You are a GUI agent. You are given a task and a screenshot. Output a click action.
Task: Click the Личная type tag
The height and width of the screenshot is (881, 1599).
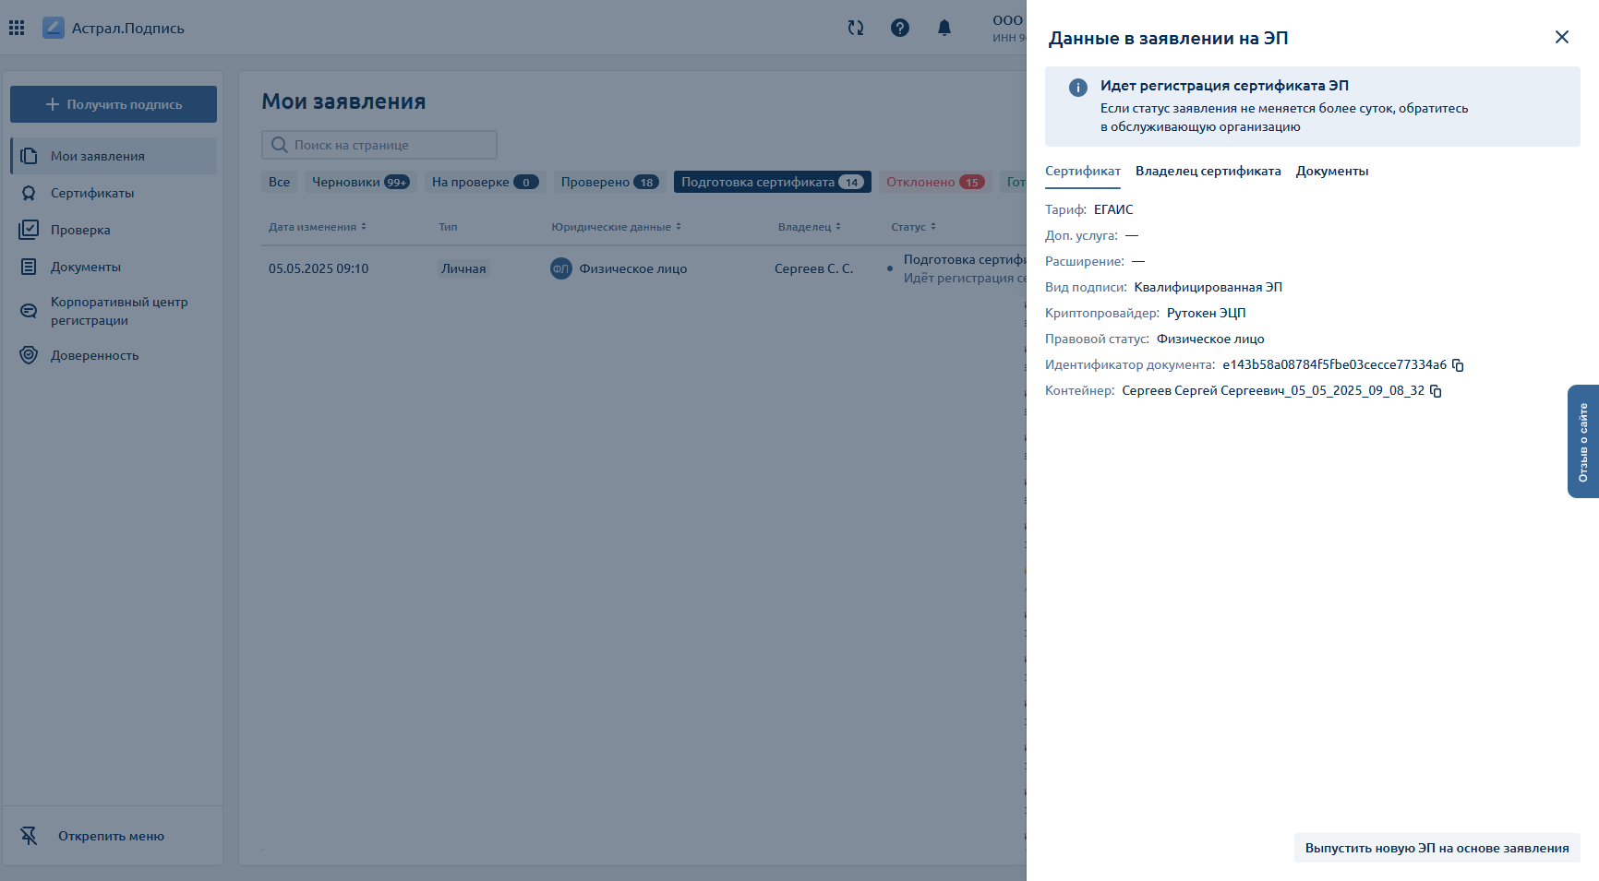pos(463,268)
